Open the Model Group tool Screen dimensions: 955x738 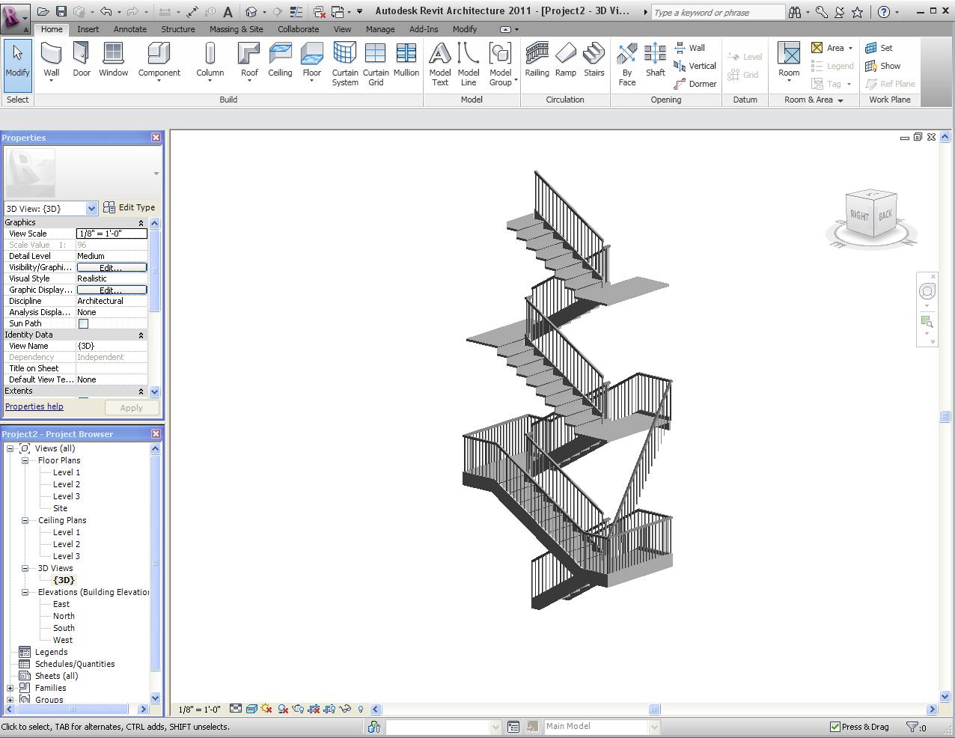coord(501,64)
